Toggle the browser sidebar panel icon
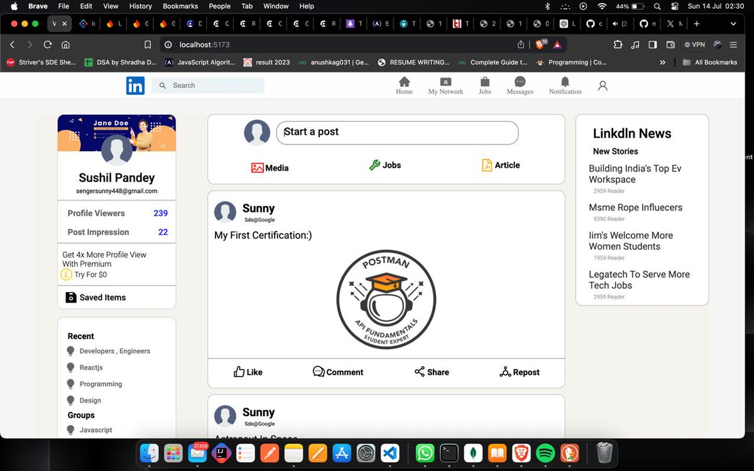The height and width of the screenshot is (471, 754). click(653, 45)
